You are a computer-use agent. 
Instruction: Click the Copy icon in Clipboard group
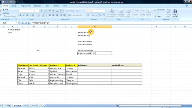(x=4, y=13)
